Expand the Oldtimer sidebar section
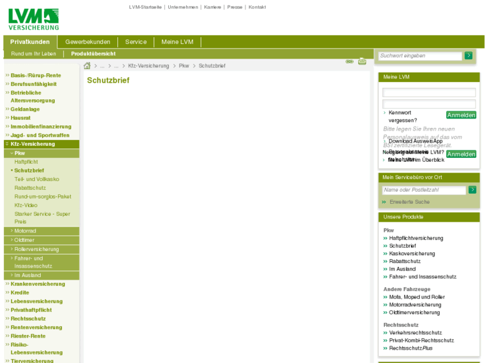The height and width of the screenshot is (363, 485). (x=41, y=240)
